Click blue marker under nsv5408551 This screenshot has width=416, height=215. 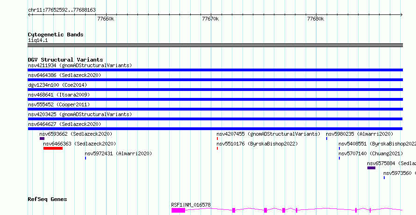[x=339, y=148]
